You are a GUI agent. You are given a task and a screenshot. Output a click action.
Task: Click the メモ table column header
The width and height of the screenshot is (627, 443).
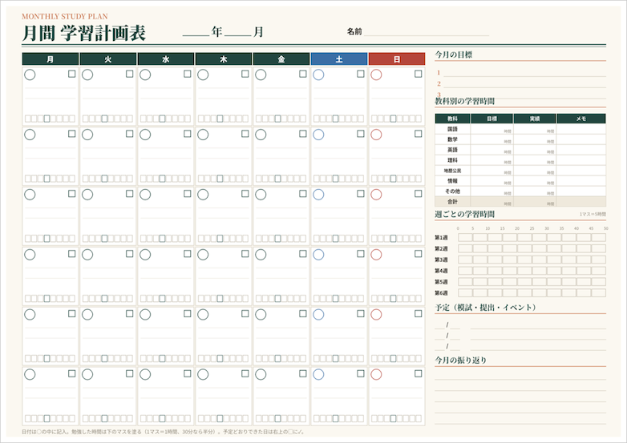click(x=581, y=119)
